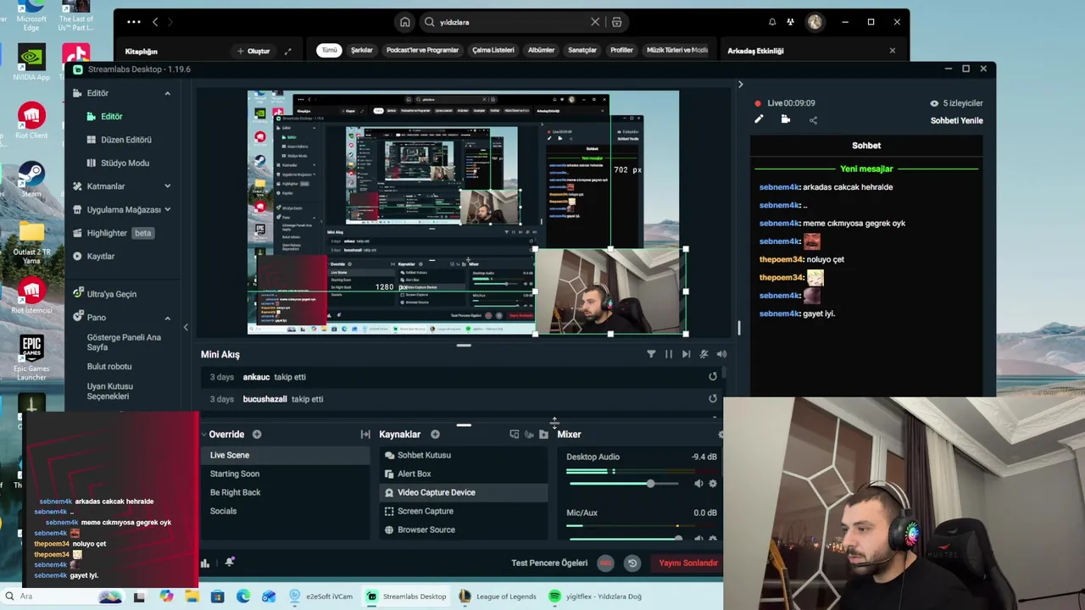
Task: Collapse the Pano sidebar section
Action: coord(167,318)
